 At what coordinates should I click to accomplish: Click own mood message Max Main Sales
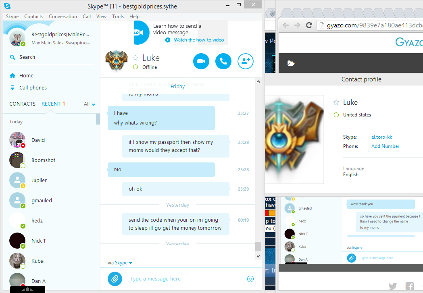[x=61, y=43]
